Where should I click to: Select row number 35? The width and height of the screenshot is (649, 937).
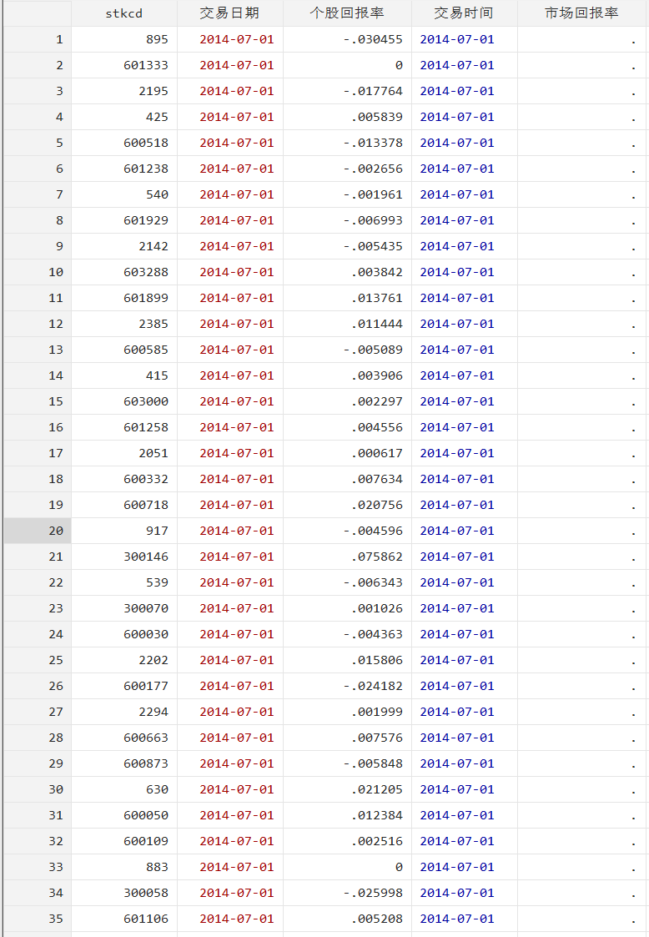[38, 919]
